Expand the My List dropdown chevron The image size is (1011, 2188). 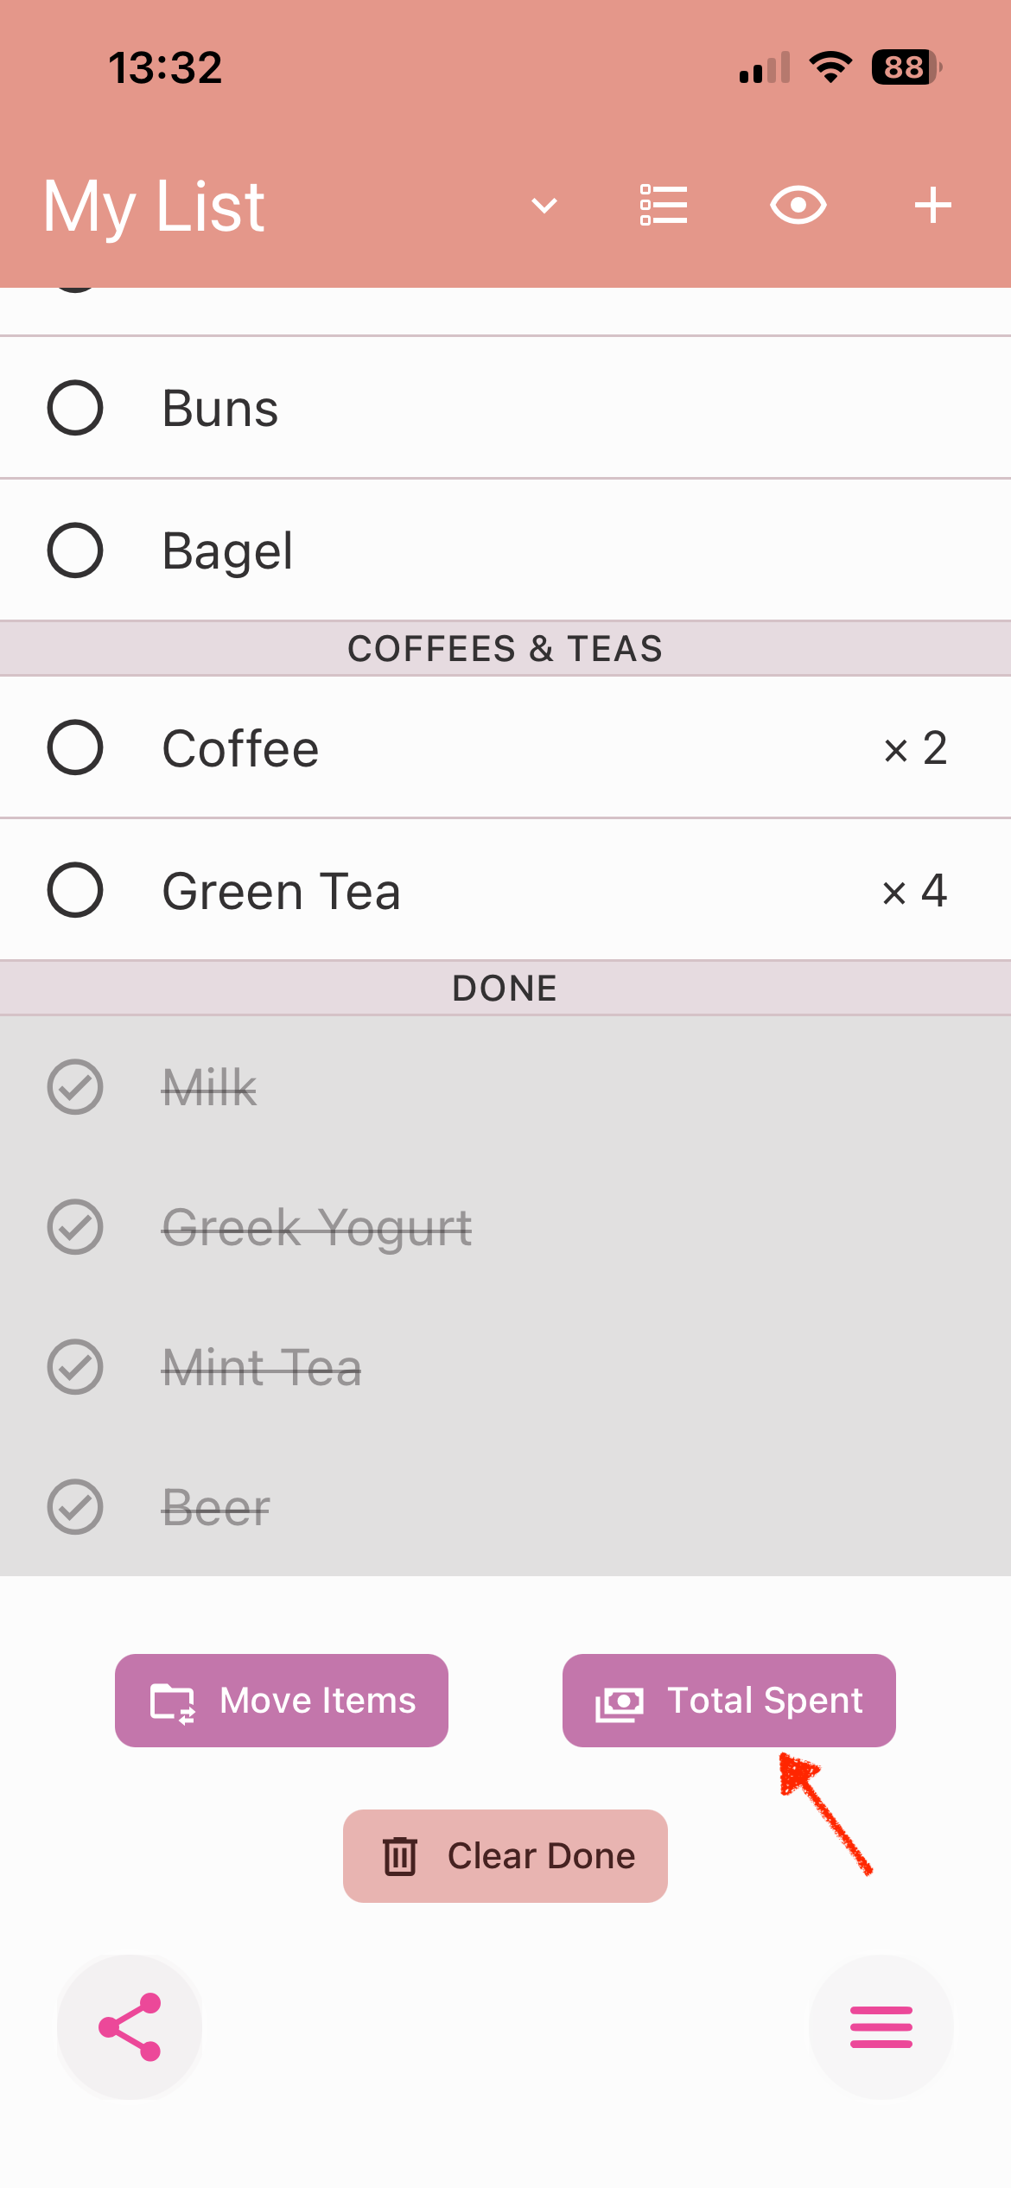544,206
